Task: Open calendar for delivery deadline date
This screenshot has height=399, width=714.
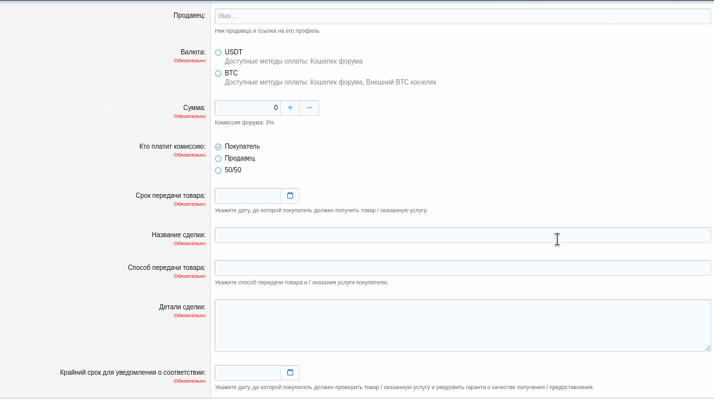Action: point(290,196)
